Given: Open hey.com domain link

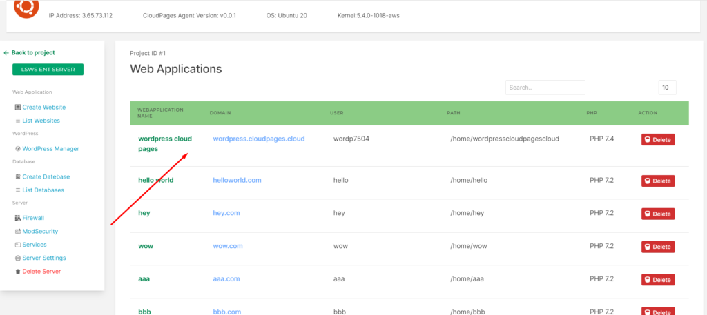Looking at the screenshot, I should 226,213.
